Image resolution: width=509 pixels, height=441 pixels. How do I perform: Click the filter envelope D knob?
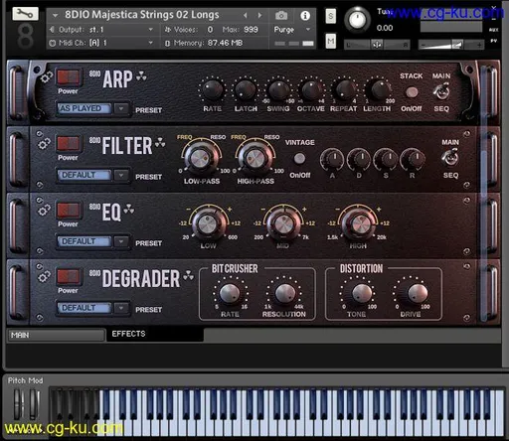[359, 160]
